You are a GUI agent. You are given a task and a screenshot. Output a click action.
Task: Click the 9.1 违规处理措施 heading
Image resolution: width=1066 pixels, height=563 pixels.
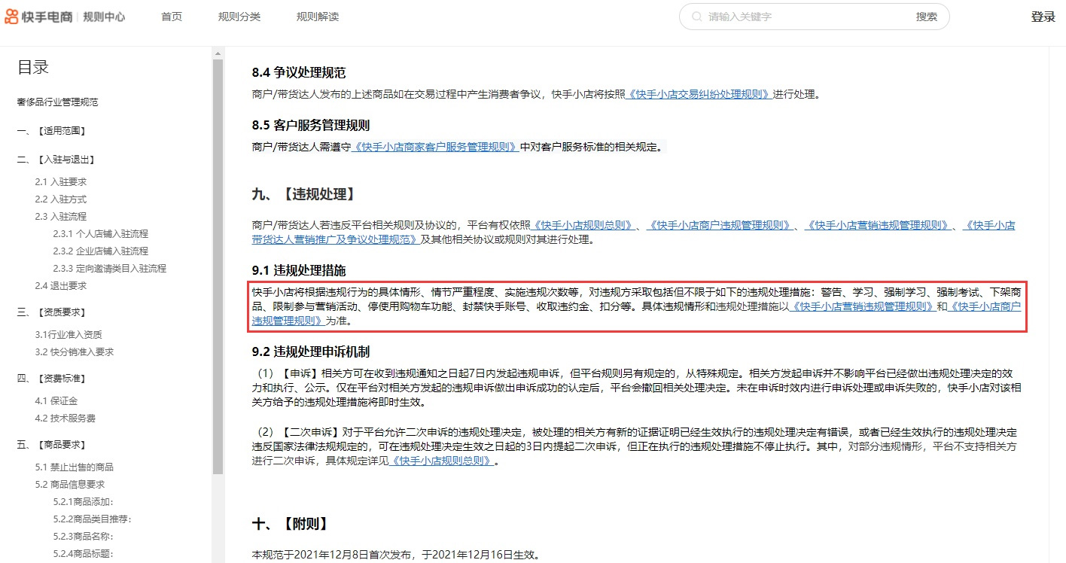click(299, 270)
